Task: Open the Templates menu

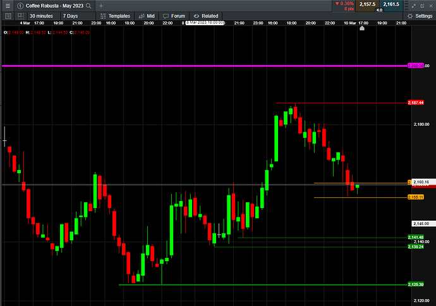Action: [116, 16]
